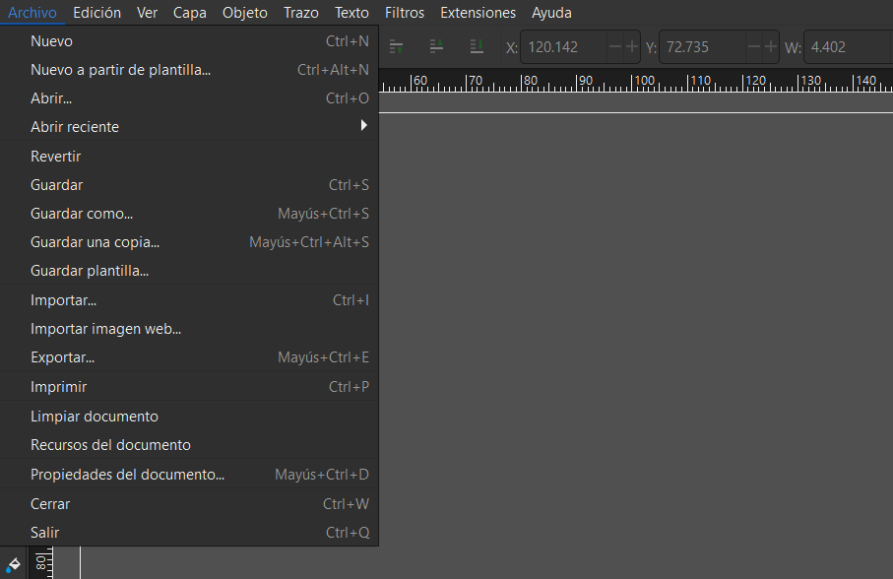Screen dimensions: 893x579
Task: Increase the Y coordinate with plus button
Action: 771,46
